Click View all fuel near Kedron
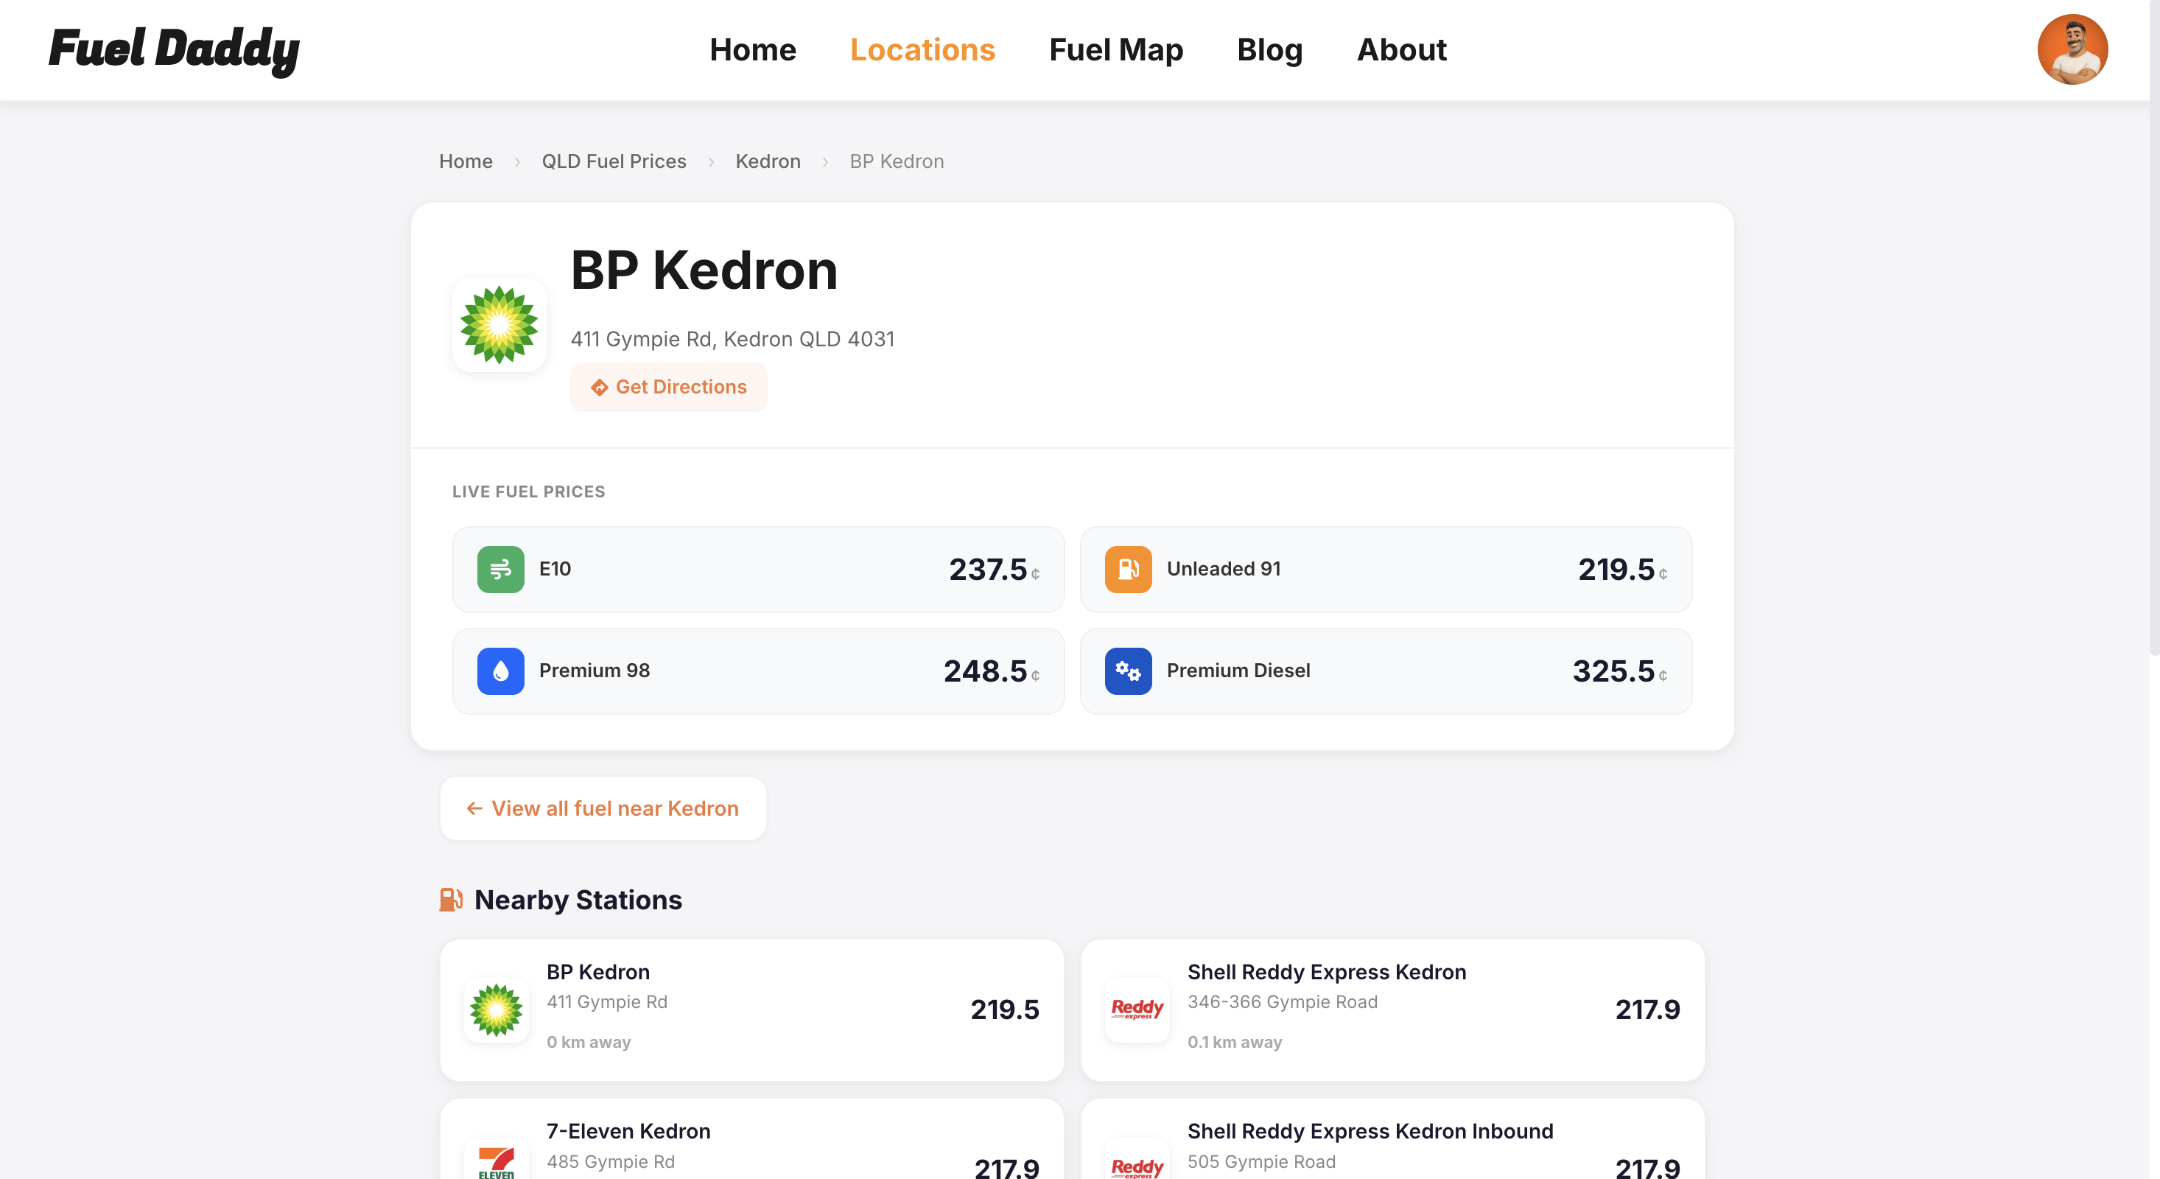 pyautogui.click(x=603, y=808)
